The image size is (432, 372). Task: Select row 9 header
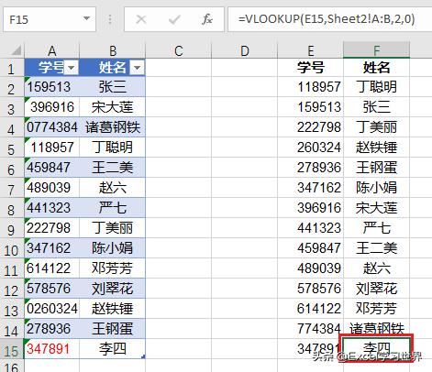pyautogui.click(x=12, y=229)
